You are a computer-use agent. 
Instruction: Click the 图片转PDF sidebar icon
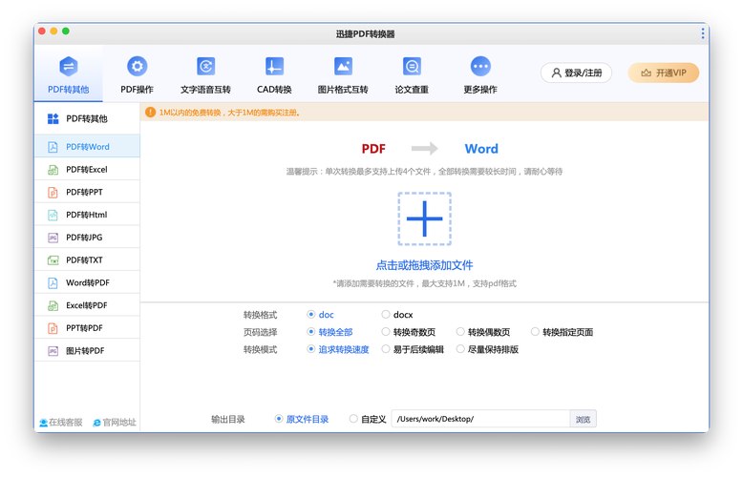(53, 351)
